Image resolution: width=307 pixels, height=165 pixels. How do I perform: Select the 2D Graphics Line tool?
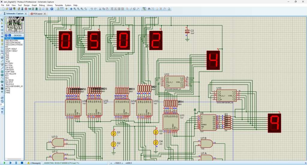click(2, 68)
